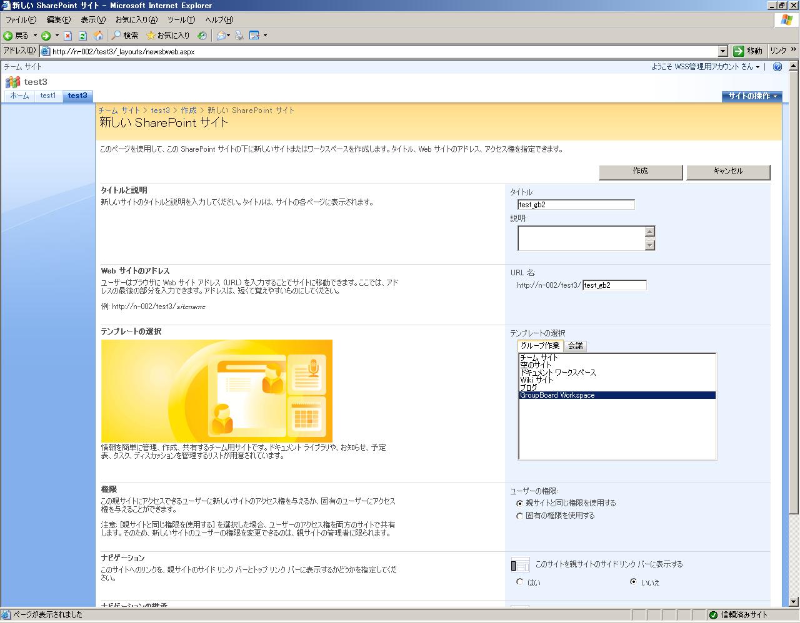
Task: Select ブログ in template list
Action: [617, 388]
